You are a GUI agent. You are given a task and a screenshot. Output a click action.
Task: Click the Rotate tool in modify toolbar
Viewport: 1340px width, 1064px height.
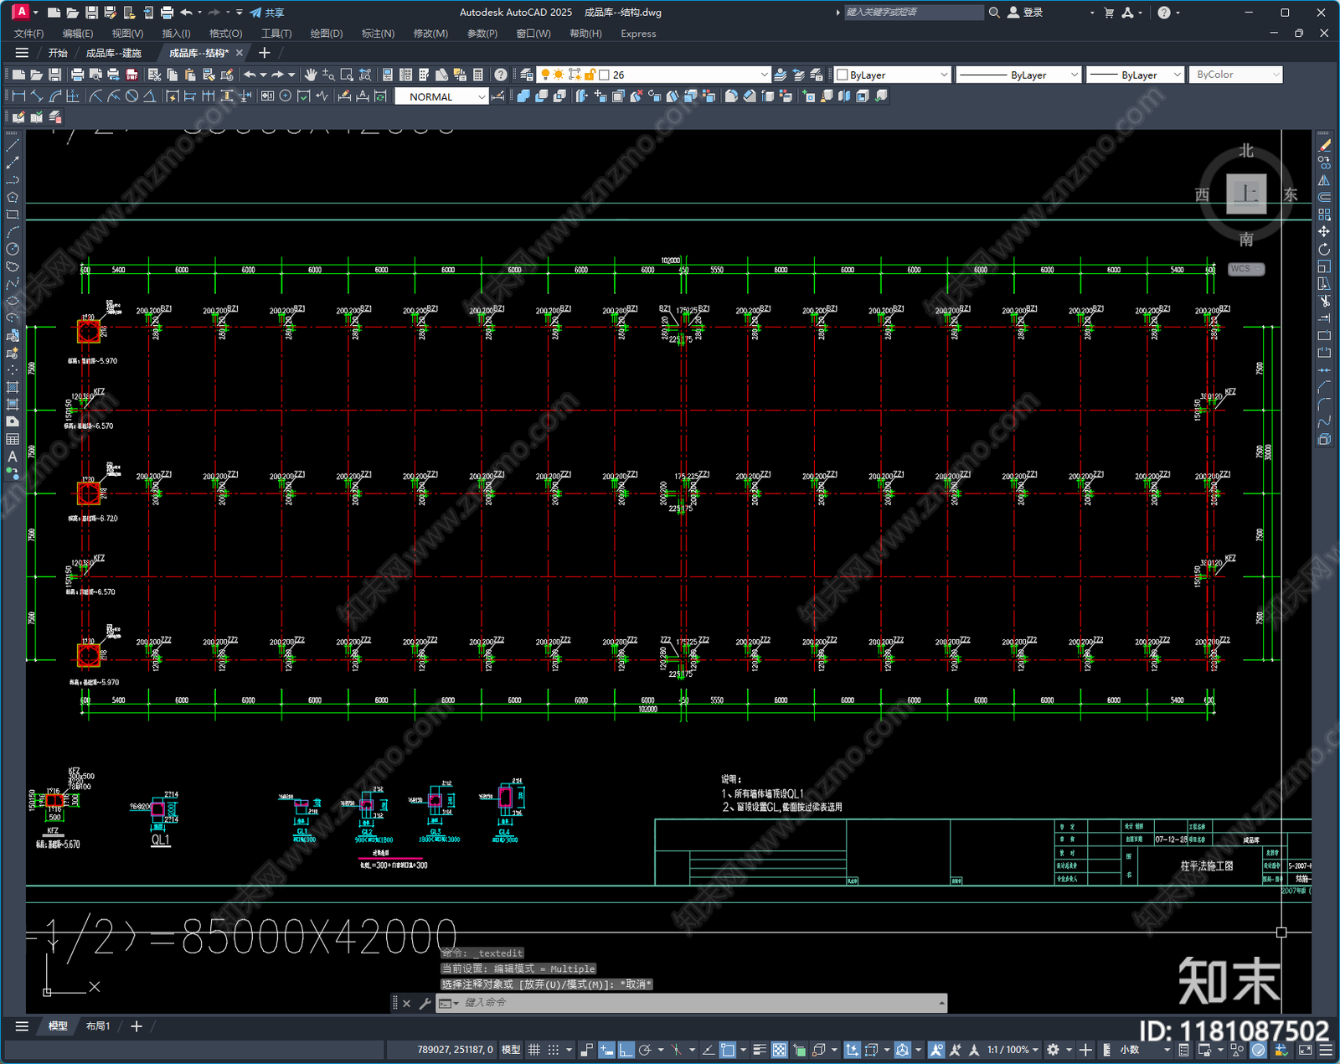point(1324,249)
